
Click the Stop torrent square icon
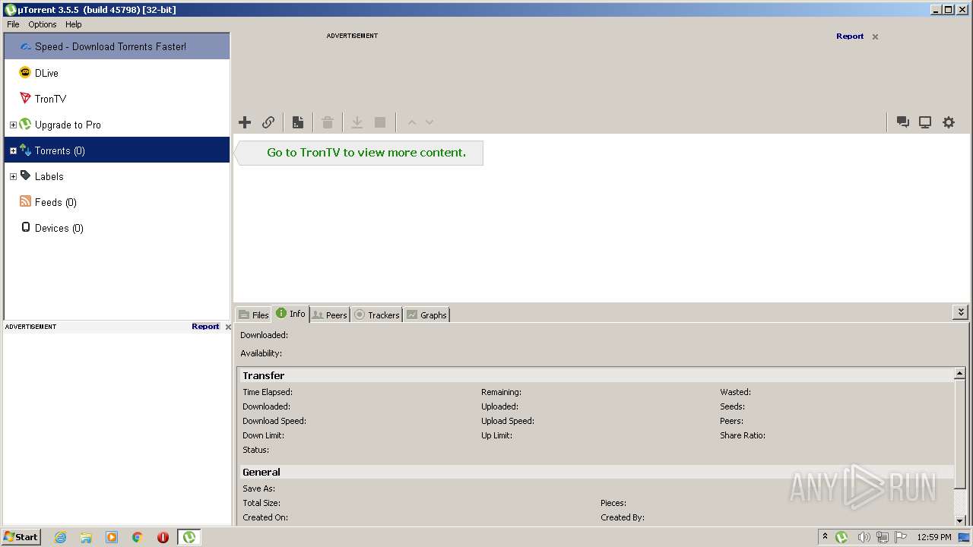380,122
